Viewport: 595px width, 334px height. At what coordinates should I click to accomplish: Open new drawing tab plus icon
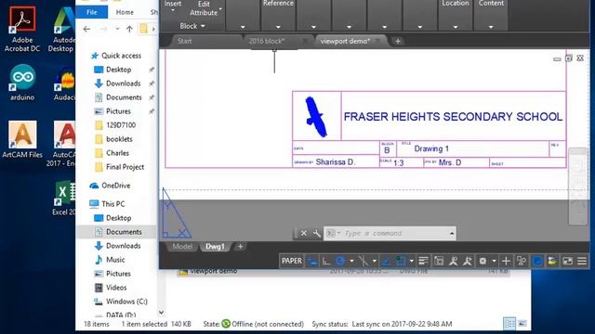pyautogui.click(x=398, y=41)
